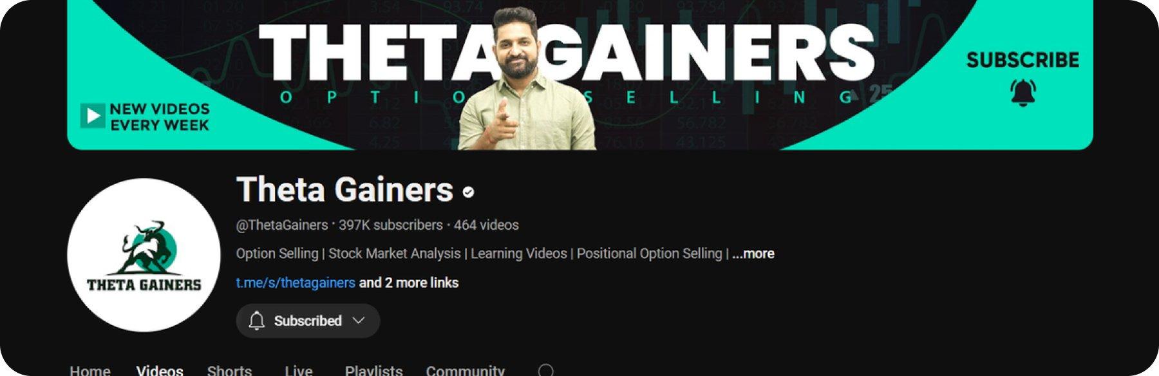
Task: Click the presenter photo in the channel banner
Action: click(x=526, y=79)
